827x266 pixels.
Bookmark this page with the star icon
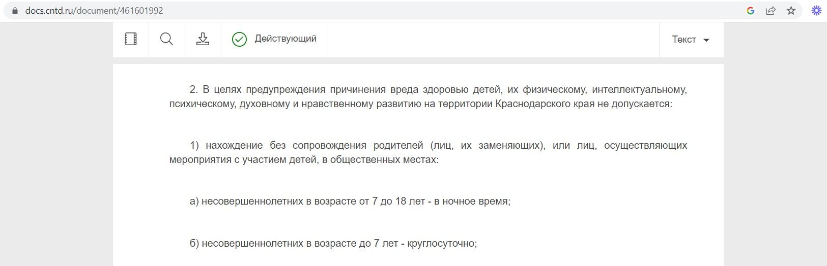791,11
